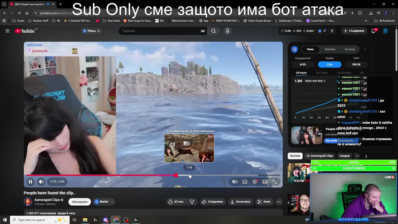The height and width of the screenshot is (224, 398).
Task: Select the Всички filter chip
Action: (x=295, y=156)
